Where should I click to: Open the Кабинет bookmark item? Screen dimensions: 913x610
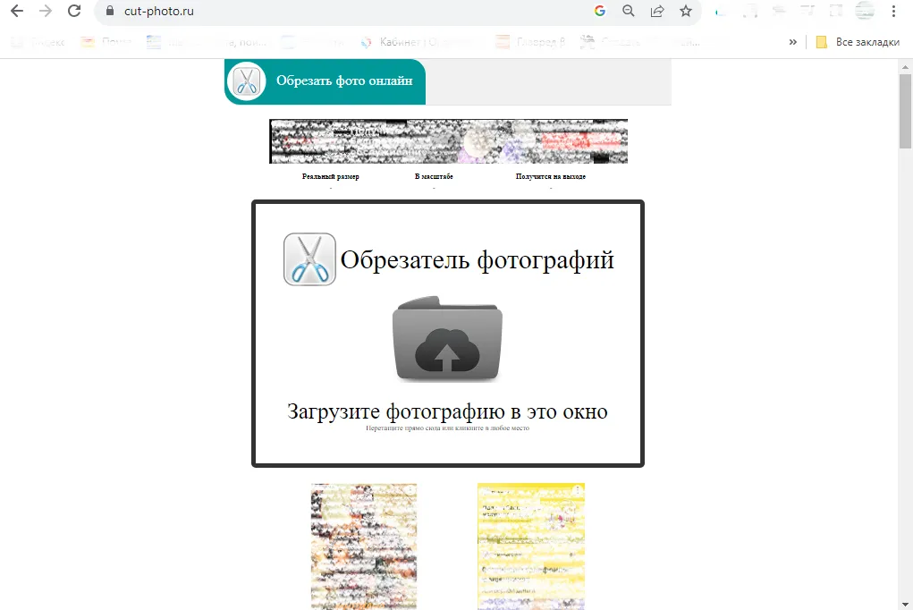pos(402,41)
